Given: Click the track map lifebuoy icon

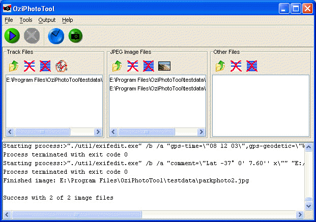Looking at the screenshot, I should (61, 66).
